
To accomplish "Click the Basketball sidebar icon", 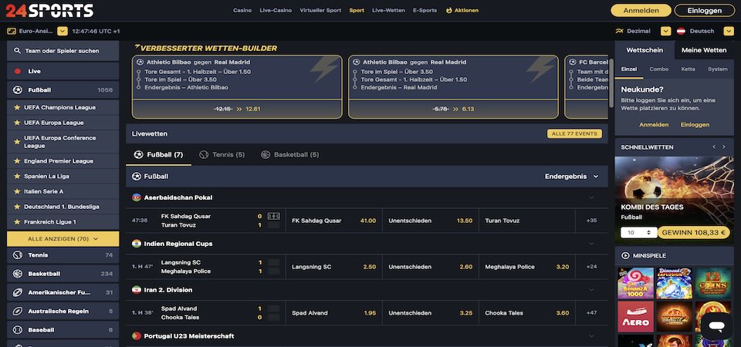I will pyautogui.click(x=18, y=274).
